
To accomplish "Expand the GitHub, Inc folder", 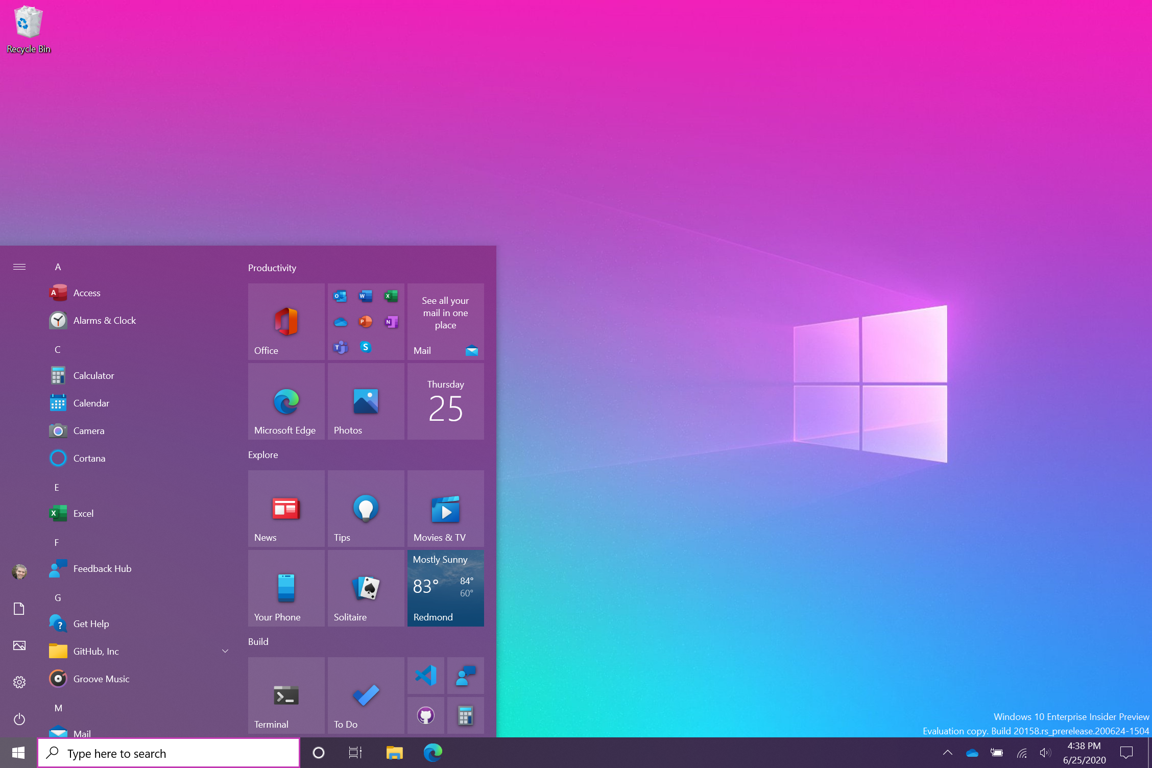I will (x=225, y=651).
